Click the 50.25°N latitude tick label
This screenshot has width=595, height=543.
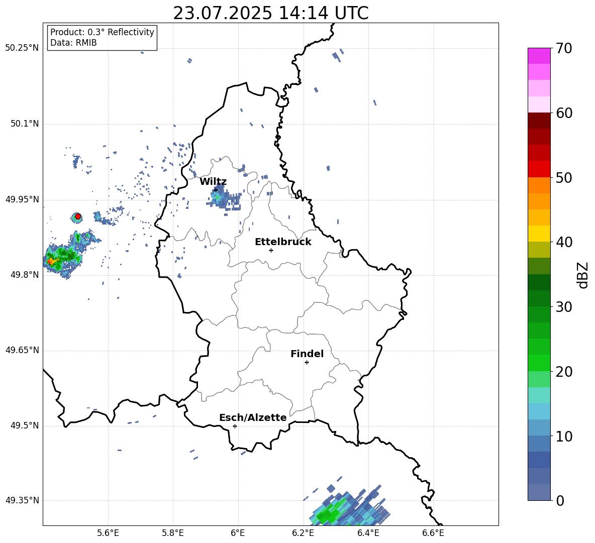(x=22, y=48)
